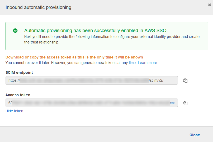The width and height of the screenshot is (213, 142).
Task: Click inside the Access token field
Action: click(92, 103)
